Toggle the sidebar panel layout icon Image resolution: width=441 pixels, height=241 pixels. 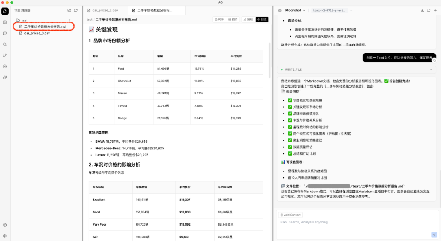[5, 22]
